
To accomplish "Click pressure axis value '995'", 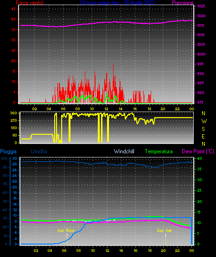I will [200, 64].
